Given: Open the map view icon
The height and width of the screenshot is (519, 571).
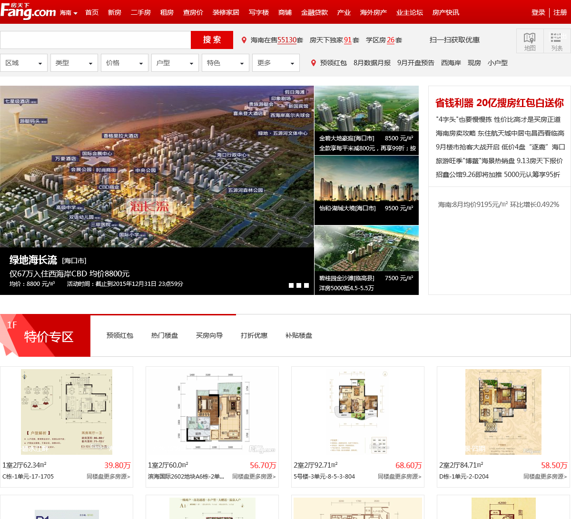Looking at the screenshot, I should [530, 41].
